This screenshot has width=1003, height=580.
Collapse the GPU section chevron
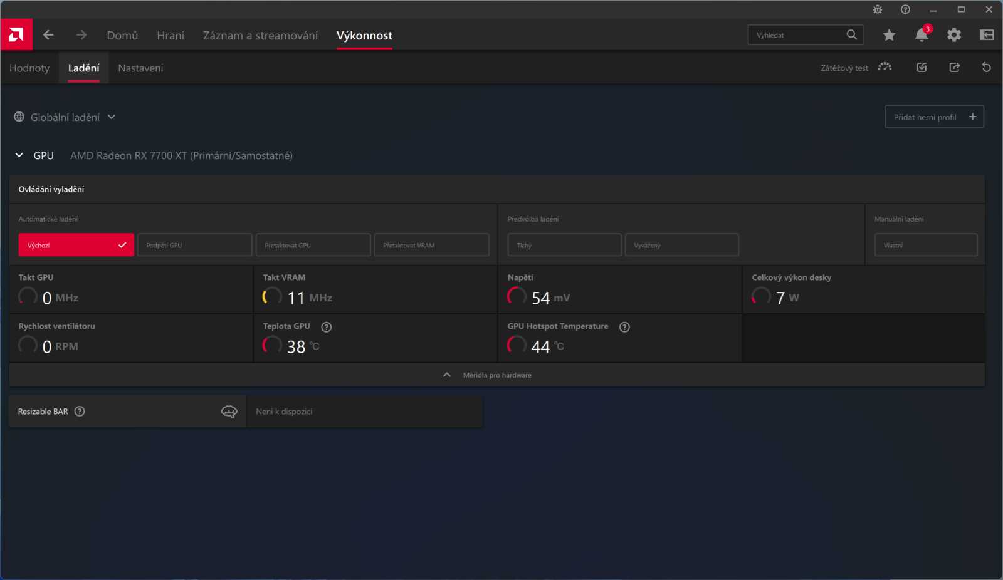[19, 155]
